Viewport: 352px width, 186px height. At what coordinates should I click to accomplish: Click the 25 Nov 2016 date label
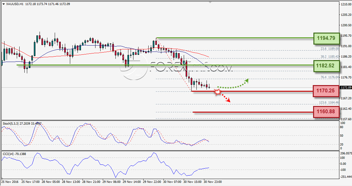pyautogui.click(x=10, y=182)
